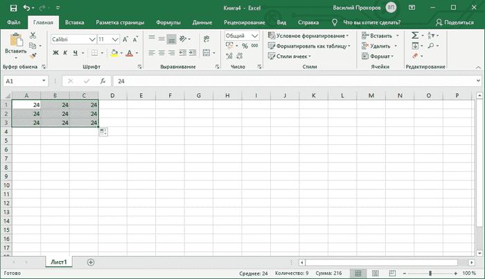Screen dimensions: 485x279
Task: Click the Paste Options icon below selection
Action: (x=103, y=133)
